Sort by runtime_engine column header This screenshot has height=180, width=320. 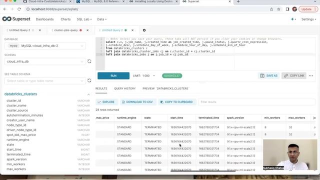pos(126,118)
